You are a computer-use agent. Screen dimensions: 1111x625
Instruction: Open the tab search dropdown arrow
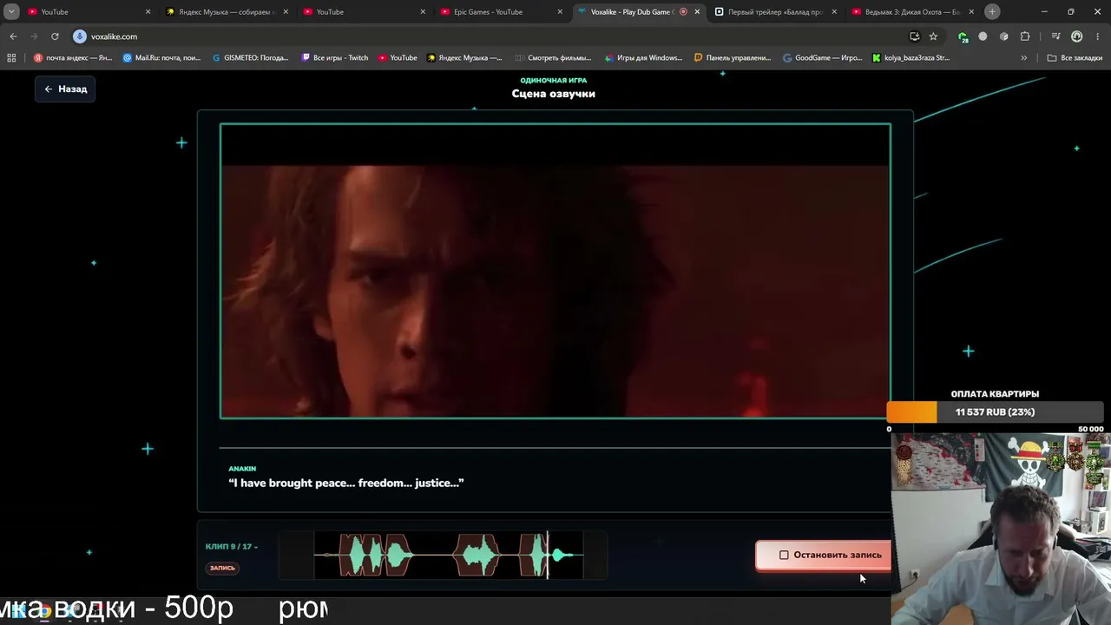11,11
